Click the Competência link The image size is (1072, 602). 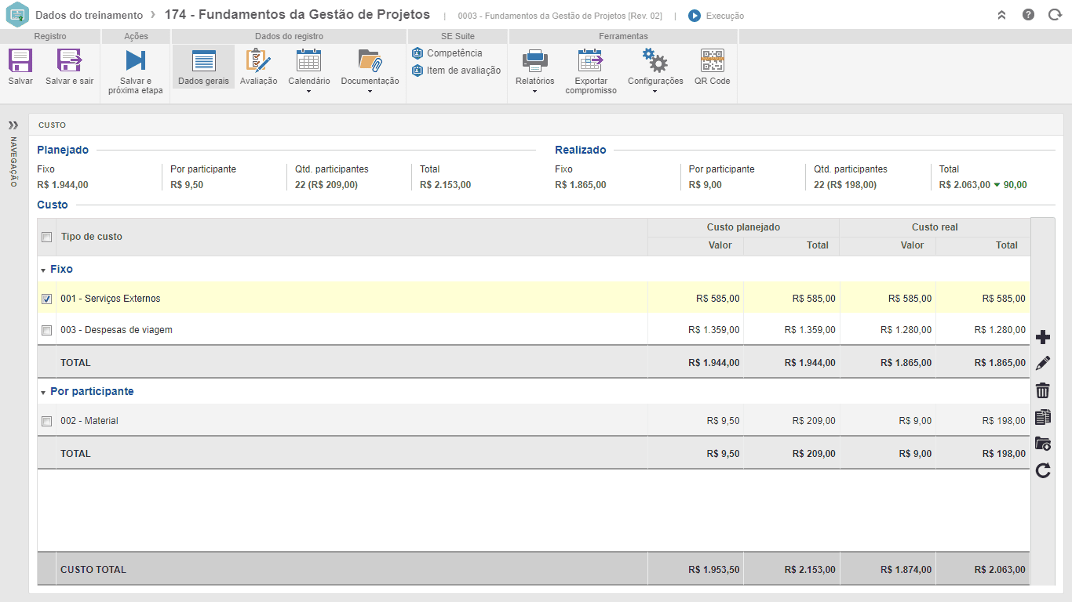(454, 53)
